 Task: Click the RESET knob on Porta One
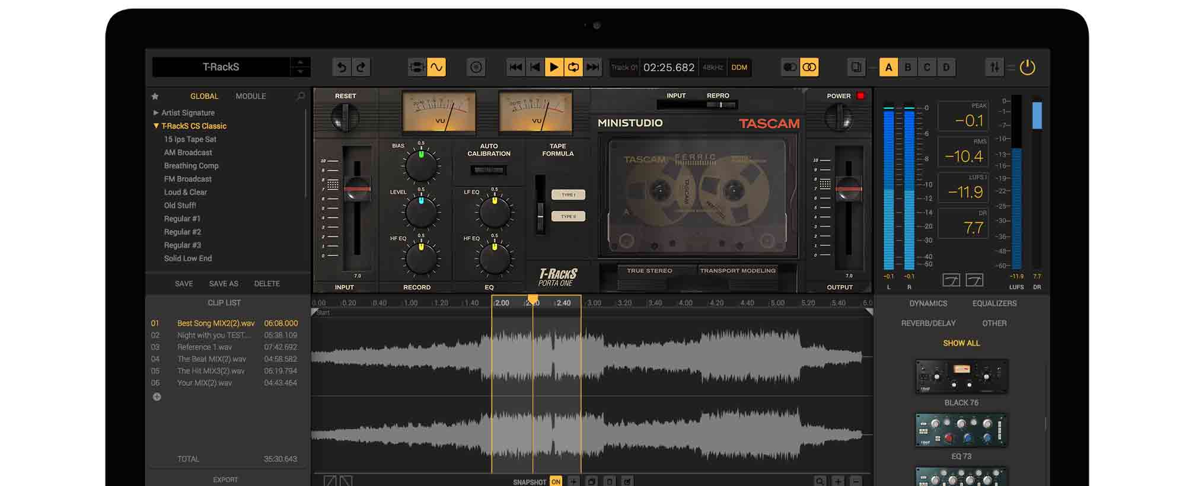tap(345, 117)
